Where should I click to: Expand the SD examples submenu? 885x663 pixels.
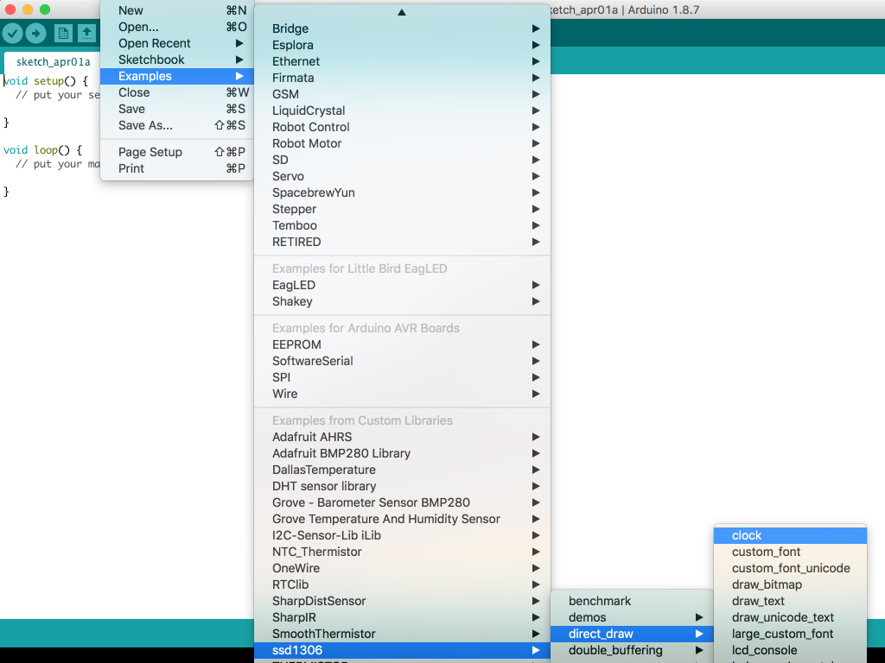(403, 160)
